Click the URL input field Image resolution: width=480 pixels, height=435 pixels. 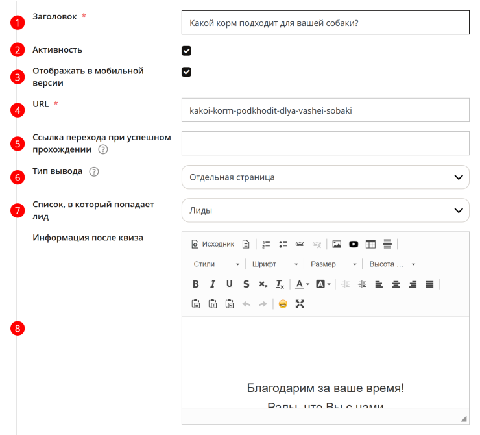click(x=326, y=110)
